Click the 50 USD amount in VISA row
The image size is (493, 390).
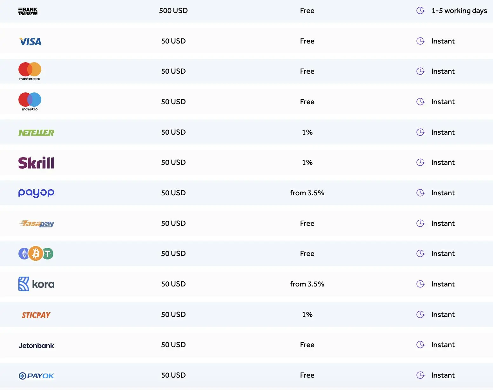coord(173,41)
